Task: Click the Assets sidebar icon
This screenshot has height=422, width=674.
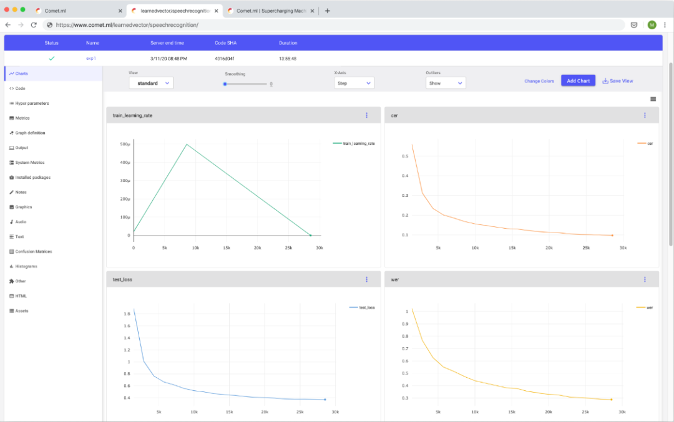Action: [x=12, y=311]
